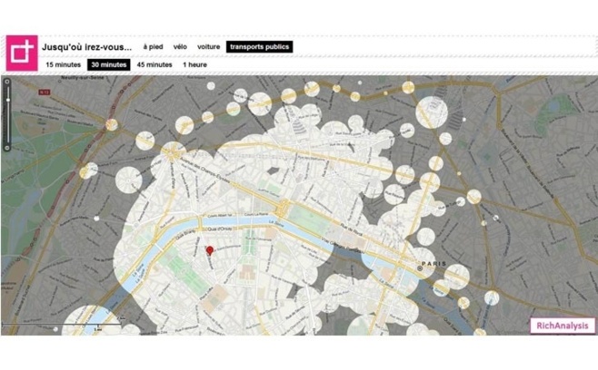This screenshot has height=370, width=598.
Task: Set travel time to 15 minutes
Action: [62, 65]
